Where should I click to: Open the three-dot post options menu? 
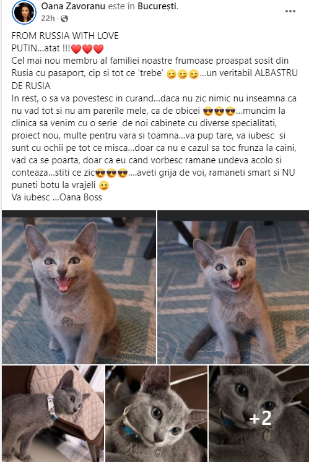tap(290, 11)
